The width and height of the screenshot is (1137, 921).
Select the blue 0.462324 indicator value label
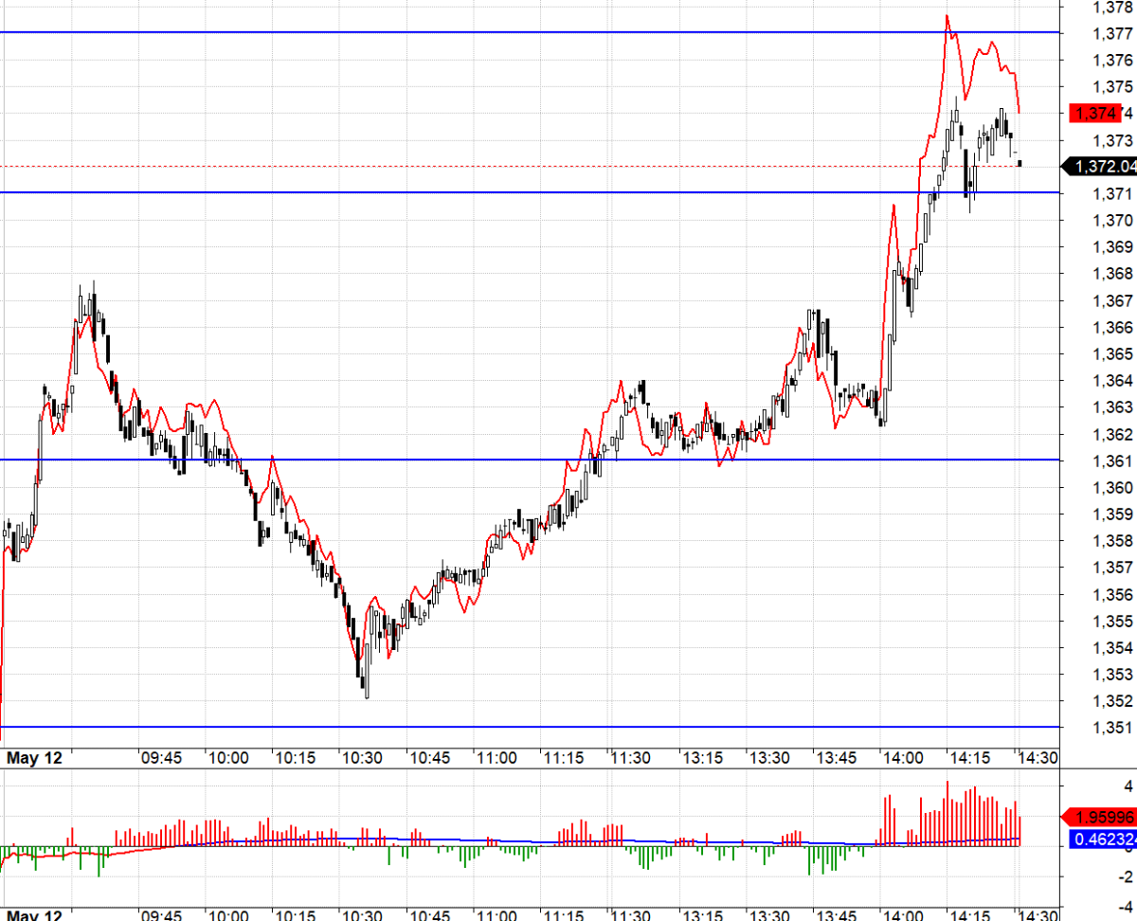(1103, 839)
